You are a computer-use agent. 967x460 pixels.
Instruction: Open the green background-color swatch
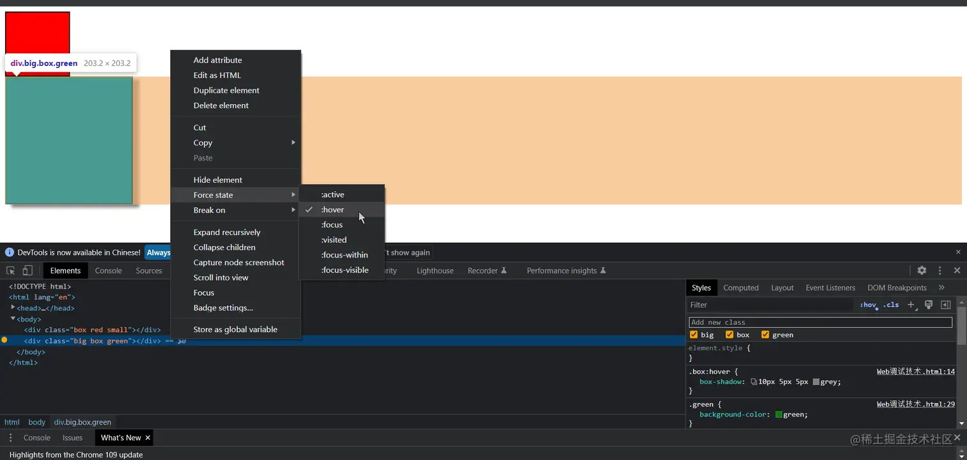tap(779, 415)
